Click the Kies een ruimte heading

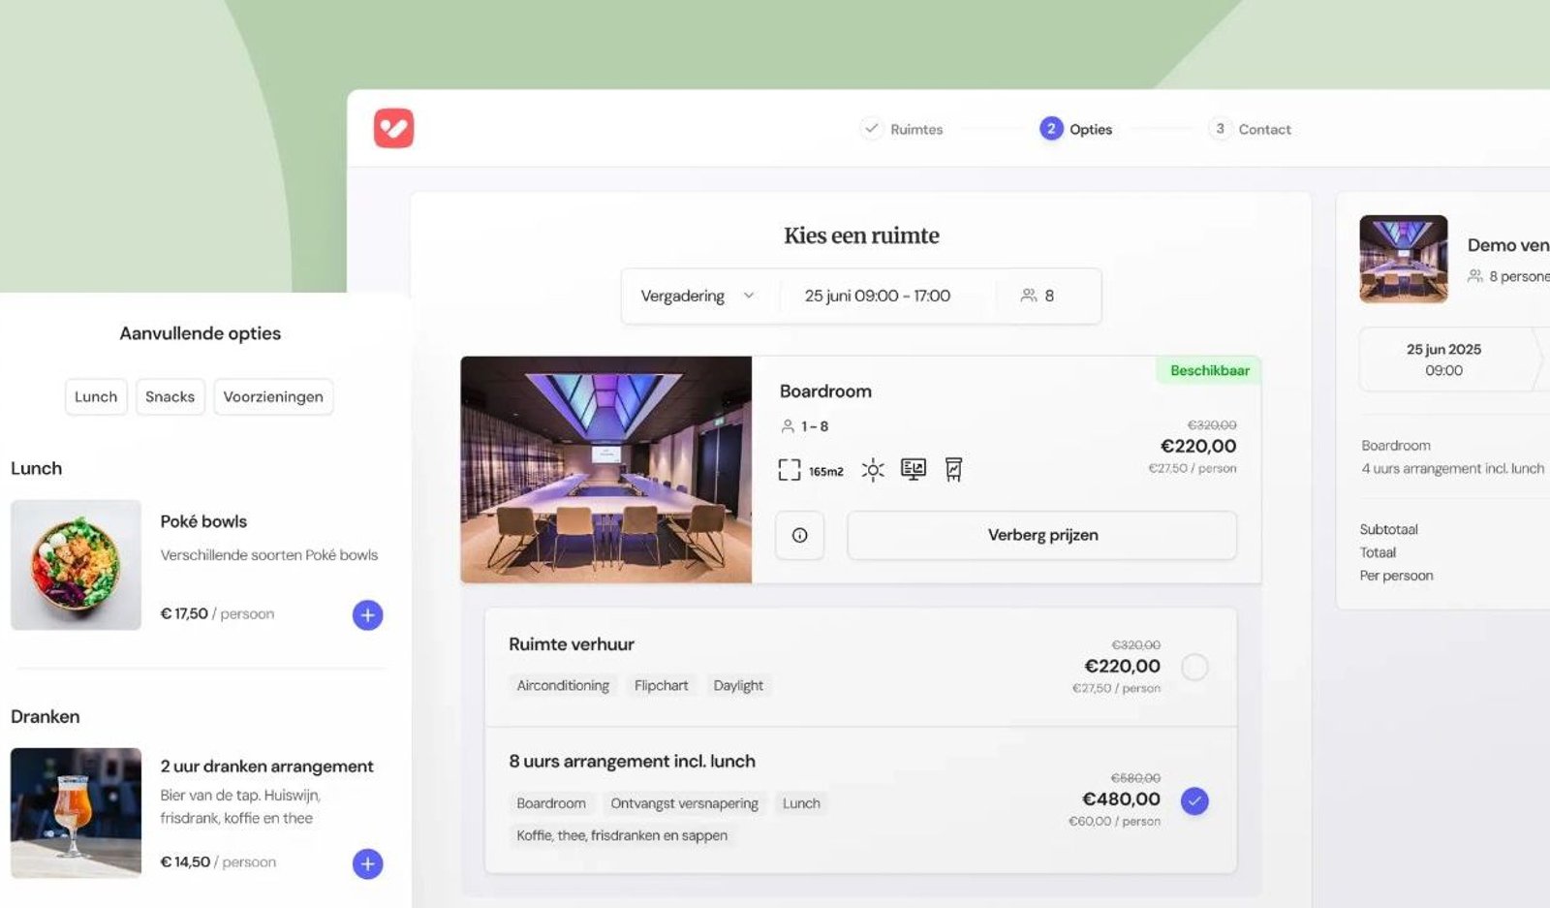[x=861, y=235]
